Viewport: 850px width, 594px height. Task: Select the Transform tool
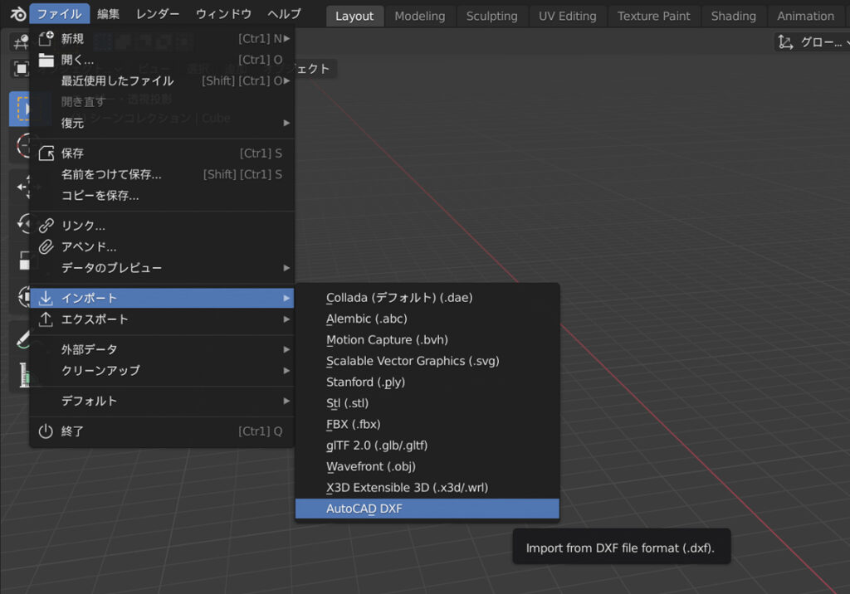click(x=24, y=296)
